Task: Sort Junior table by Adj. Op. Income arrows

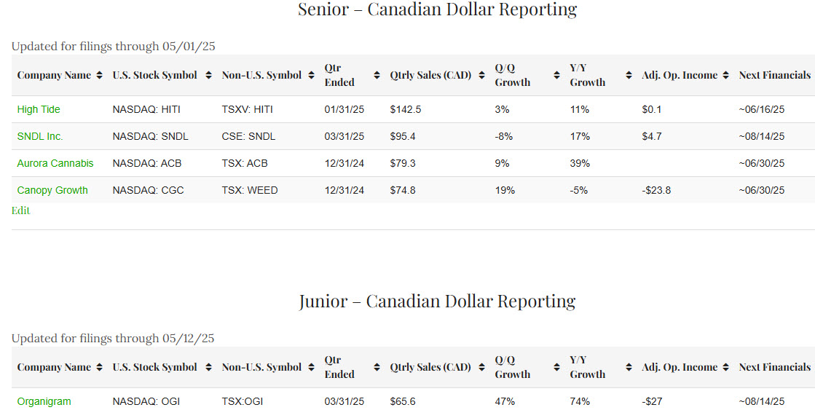Action: click(725, 367)
